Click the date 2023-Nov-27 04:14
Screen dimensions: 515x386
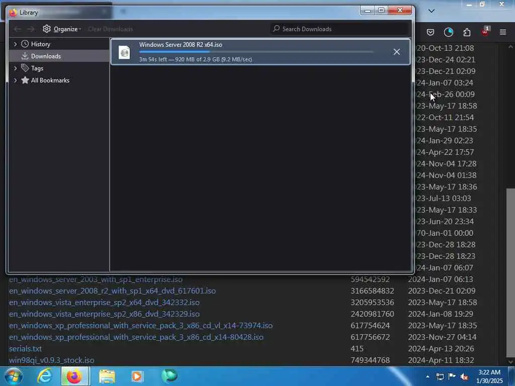(x=442, y=337)
